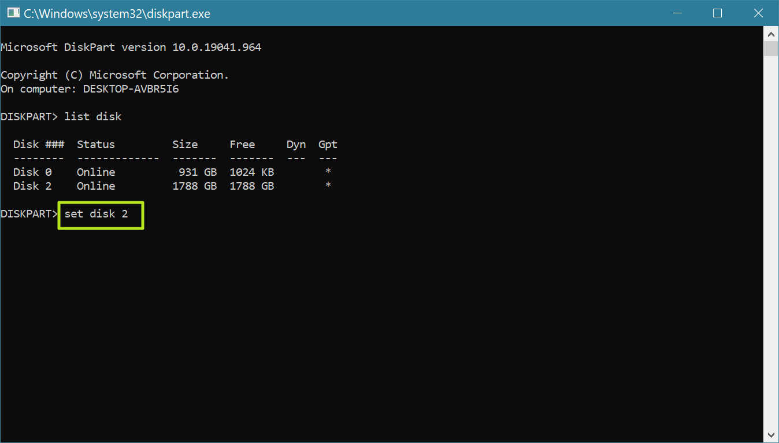The height and width of the screenshot is (443, 779).
Task: Click the last DISKPART> prompt
Action: (x=29, y=214)
